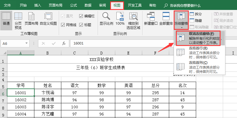Click 同步滚动 synchronous scrolling
Screen dimensions: 237x118
(224, 20)
